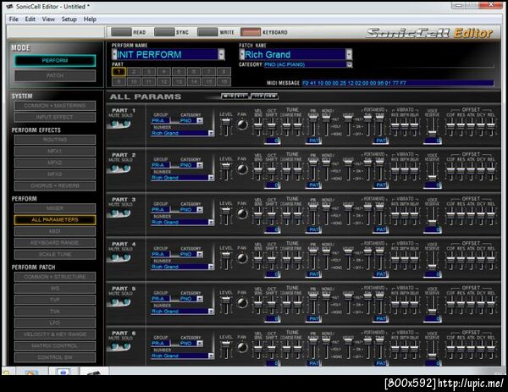Open COMMON + MASTERING system page
Image resolution: width=508 pixels, height=392 pixels.
55,106
